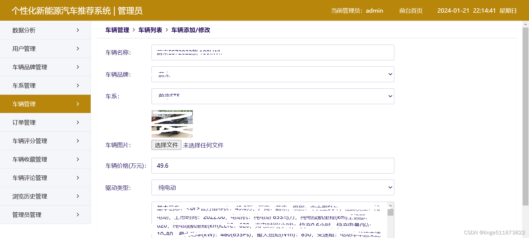The image size is (529, 238).
Task: Open the 车辆评论管理 menu label
Action: (30, 178)
